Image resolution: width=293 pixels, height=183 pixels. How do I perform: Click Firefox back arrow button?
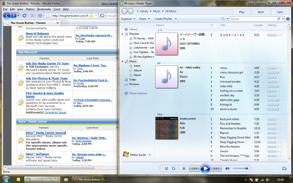pyautogui.click(x=7, y=16)
